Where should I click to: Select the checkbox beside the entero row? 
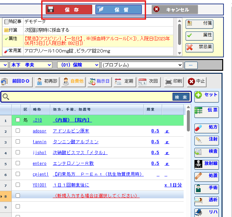point(18,163)
